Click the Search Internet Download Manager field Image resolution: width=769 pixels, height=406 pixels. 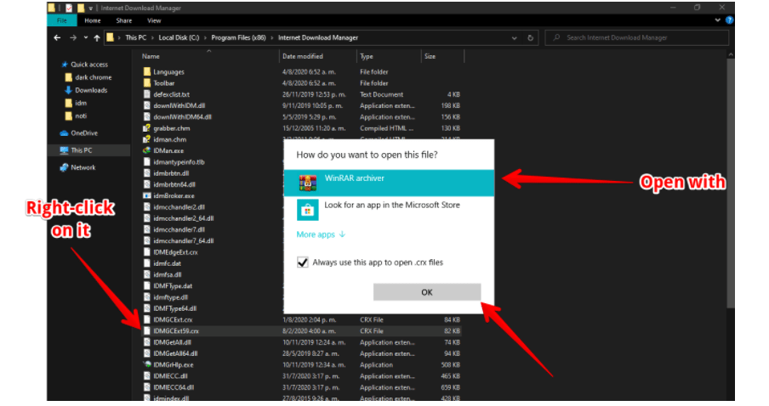coord(636,37)
